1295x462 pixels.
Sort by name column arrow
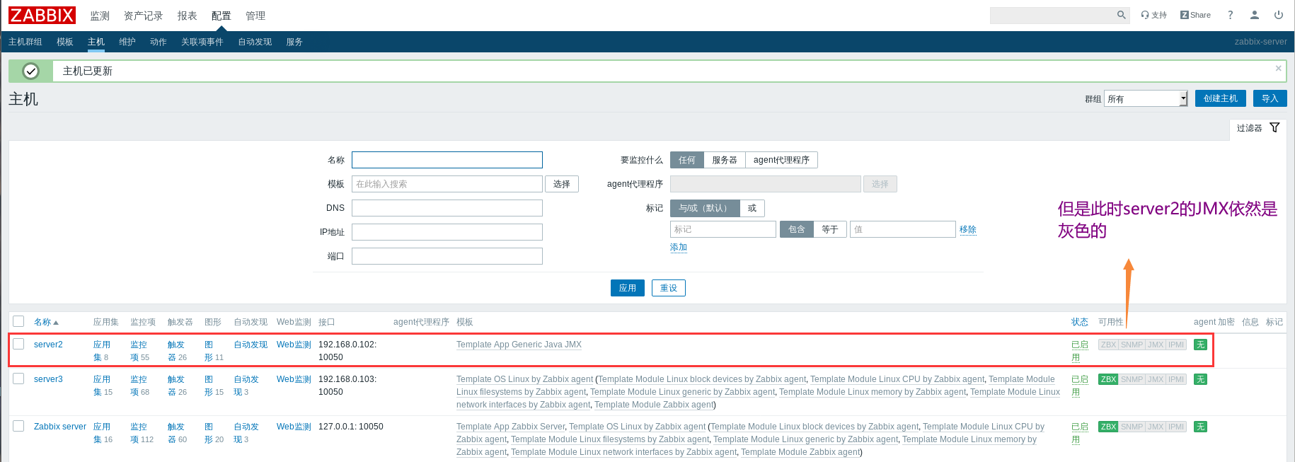pos(56,323)
